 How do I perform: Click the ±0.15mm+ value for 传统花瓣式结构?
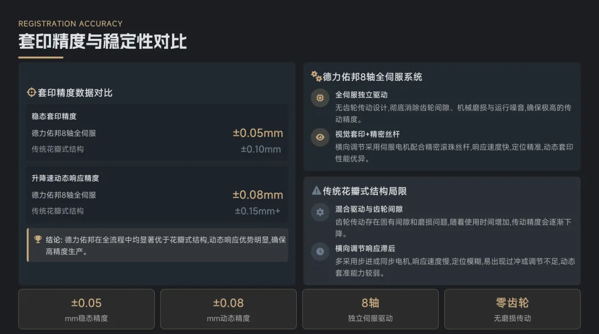(x=258, y=211)
